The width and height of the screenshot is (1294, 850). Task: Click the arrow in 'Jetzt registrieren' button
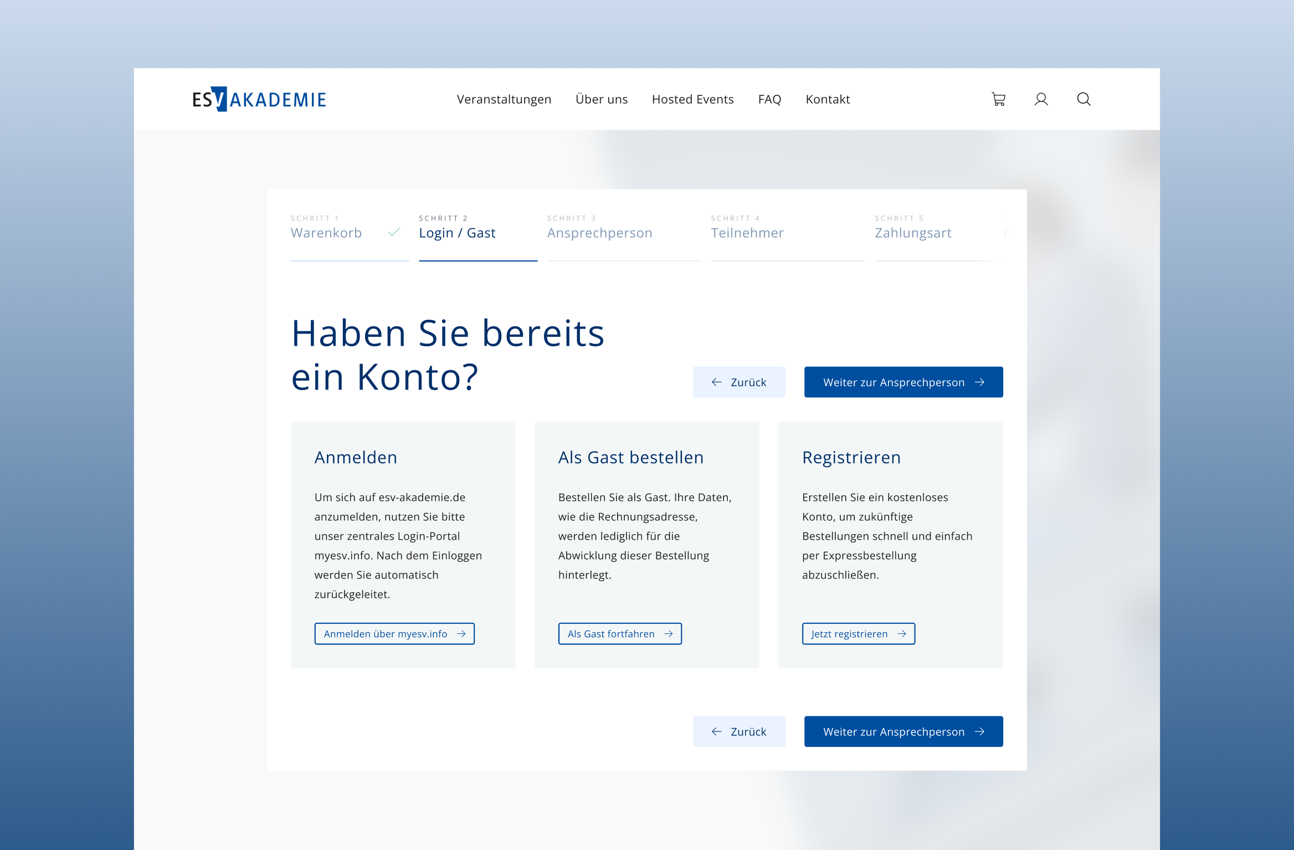[x=902, y=633]
